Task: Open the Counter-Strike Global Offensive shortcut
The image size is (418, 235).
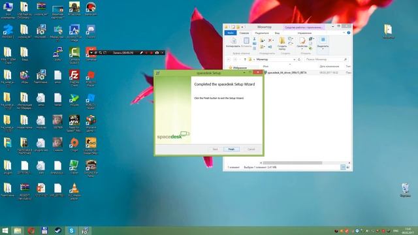Action: (x=91, y=146)
